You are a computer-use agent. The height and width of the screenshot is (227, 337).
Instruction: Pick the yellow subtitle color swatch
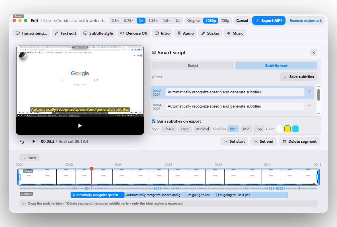287,129
